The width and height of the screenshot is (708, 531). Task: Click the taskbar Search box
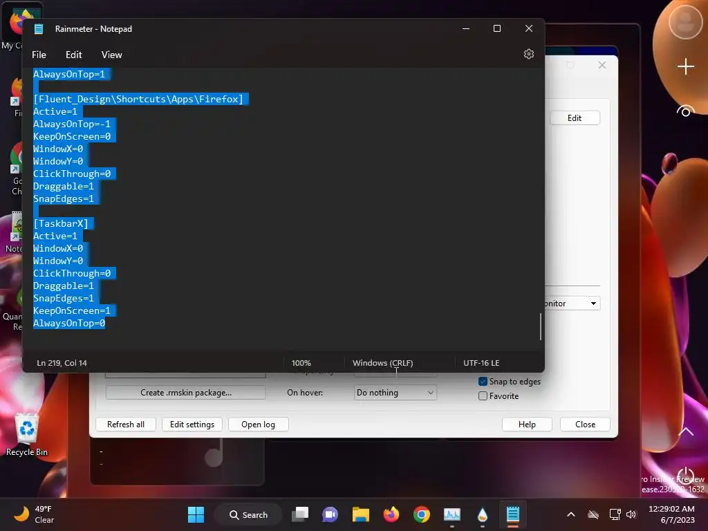[x=248, y=514]
